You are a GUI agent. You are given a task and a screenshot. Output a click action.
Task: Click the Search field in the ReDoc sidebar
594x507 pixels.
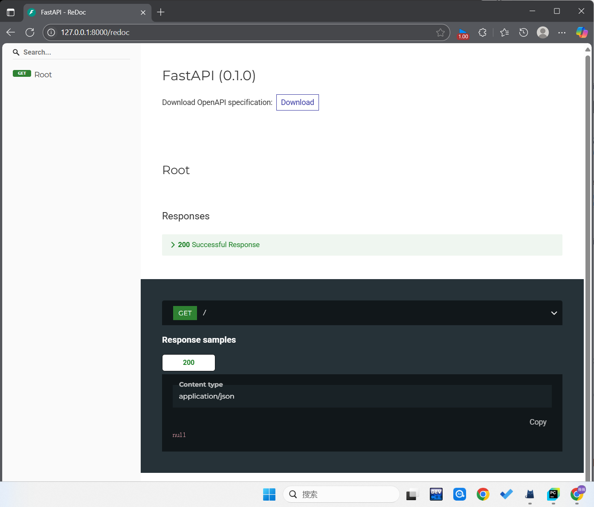point(70,52)
